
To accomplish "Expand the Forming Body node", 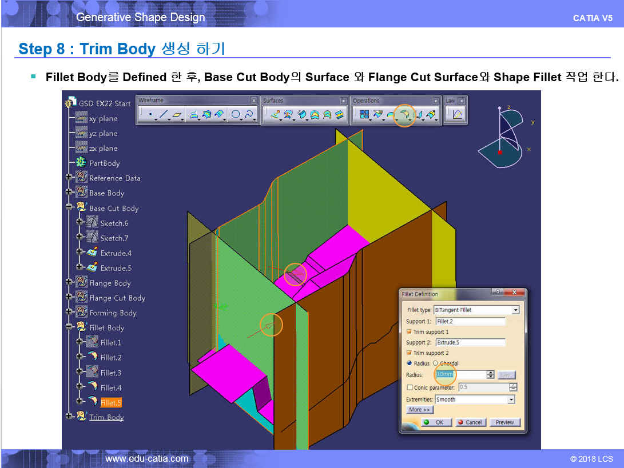I will click(69, 311).
